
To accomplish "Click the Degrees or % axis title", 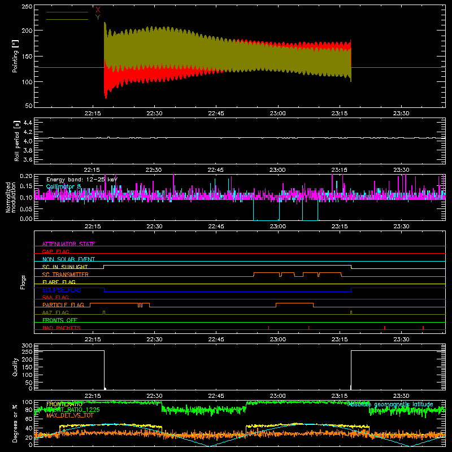I will [x=15, y=423].
